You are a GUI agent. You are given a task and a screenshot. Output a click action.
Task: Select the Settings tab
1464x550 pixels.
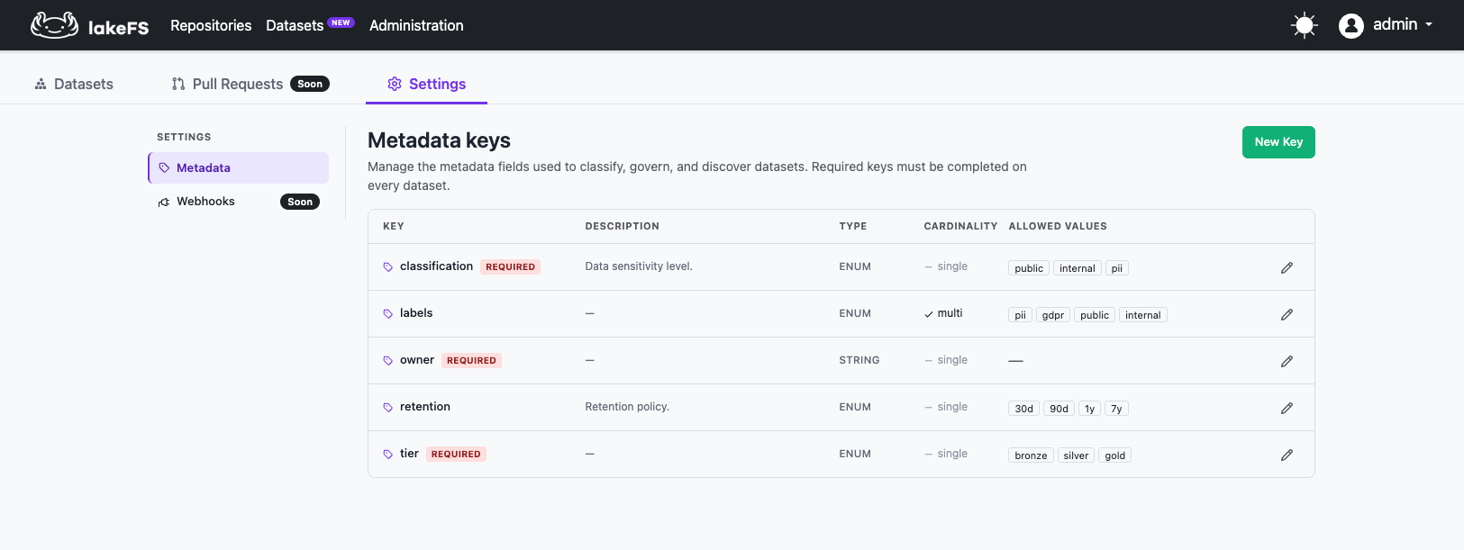point(426,84)
